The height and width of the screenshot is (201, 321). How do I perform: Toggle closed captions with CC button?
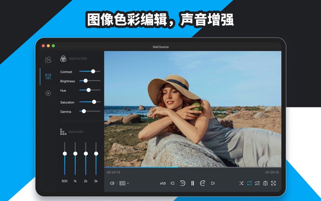tap(122, 183)
